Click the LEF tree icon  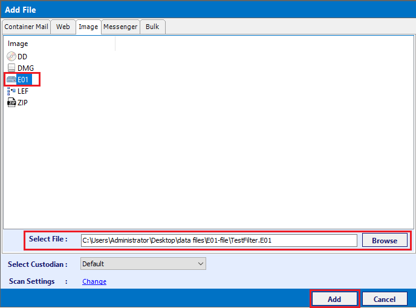pos(11,91)
